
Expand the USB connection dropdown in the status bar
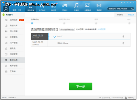pyautogui.click(x=16, y=98)
